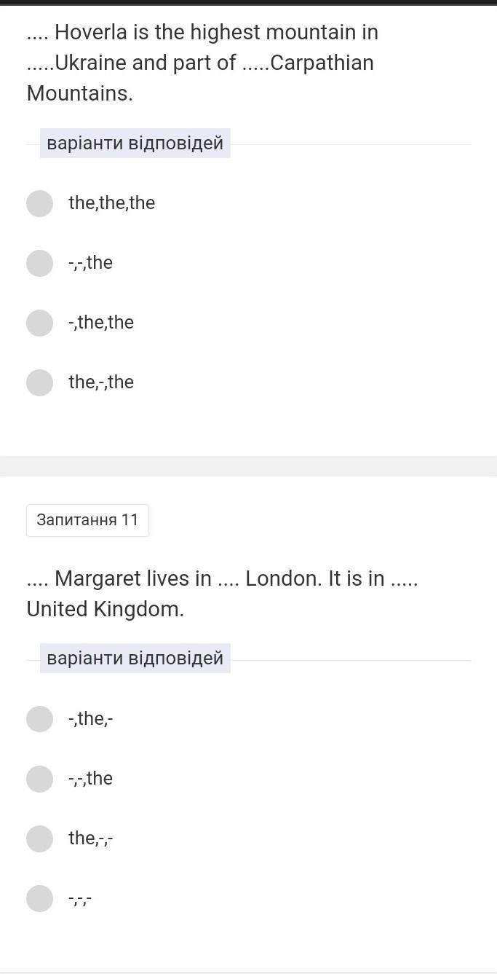Pick the radio button for '-,-,-'
Viewport: 497px width, 974px height.
39,898
